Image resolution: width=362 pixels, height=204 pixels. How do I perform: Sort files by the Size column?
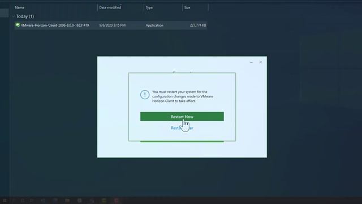click(x=187, y=7)
